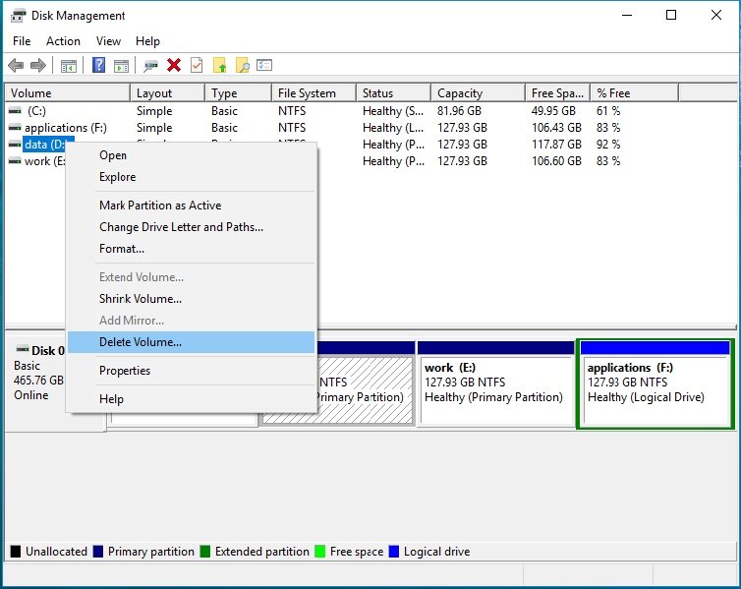This screenshot has width=741, height=589.
Task: Click the 49.95 GB free space cell
Action: tap(554, 111)
